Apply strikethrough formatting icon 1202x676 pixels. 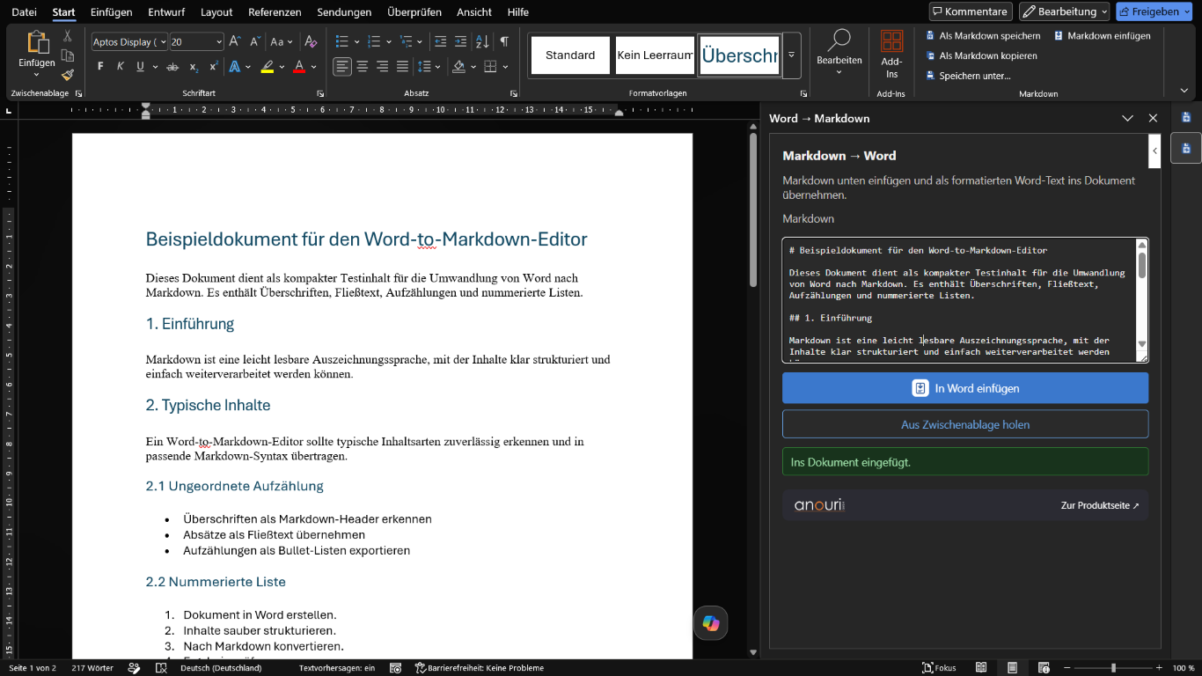(172, 67)
